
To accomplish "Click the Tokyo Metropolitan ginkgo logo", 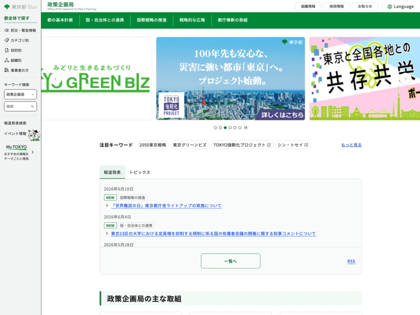I will (7, 7).
